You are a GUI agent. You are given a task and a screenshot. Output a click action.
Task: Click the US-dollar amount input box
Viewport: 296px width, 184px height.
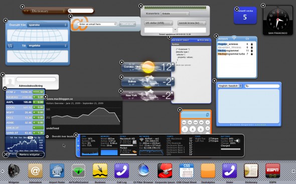(x=159, y=29)
